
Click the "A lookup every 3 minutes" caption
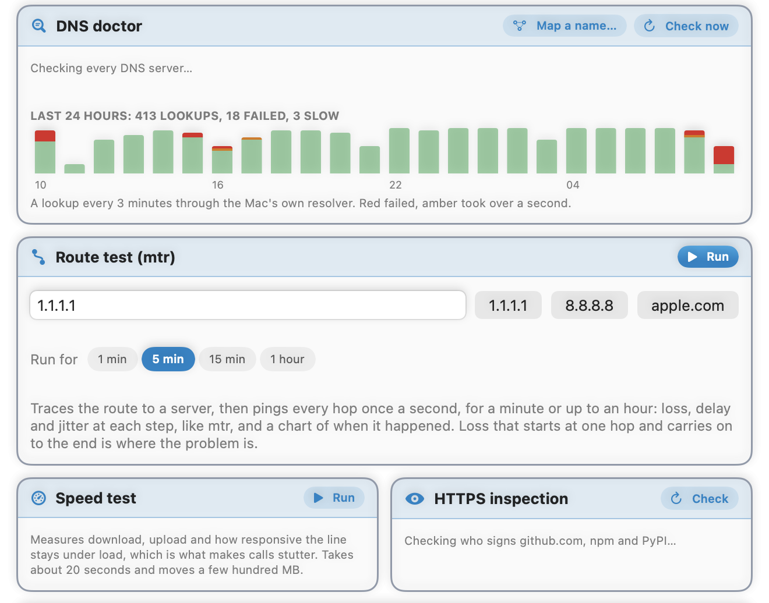[x=301, y=203]
